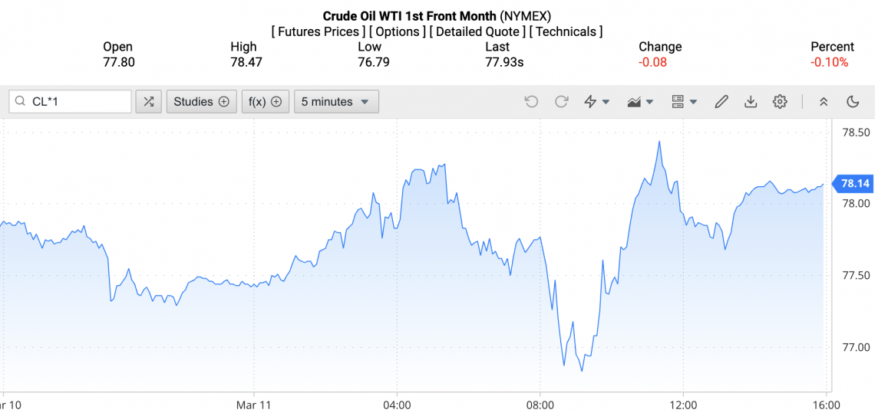The height and width of the screenshot is (413, 878).
Task: Open the lightning events dropdown
Action: [x=597, y=102]
